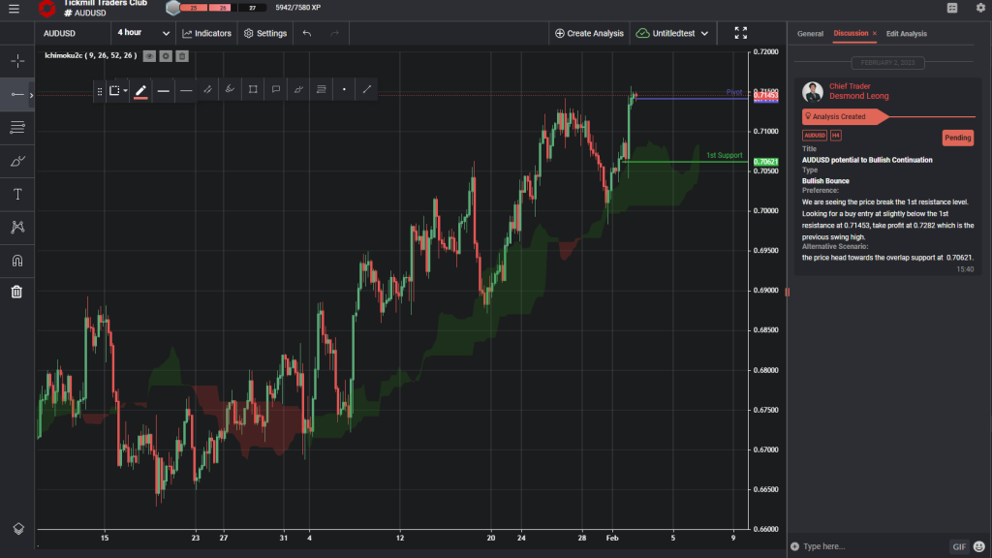Viewport: 992px width, 558px height.
Task: Select the callout comment tool
Action: coord(276,89)
